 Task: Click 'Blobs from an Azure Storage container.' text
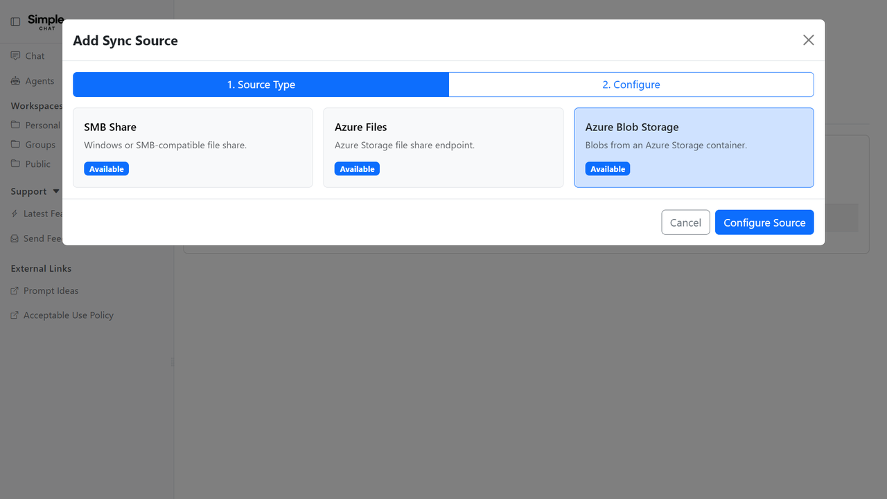666,146
